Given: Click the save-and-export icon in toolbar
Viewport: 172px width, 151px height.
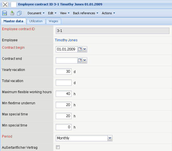Looking at the screenshot, I should [12, 13].
